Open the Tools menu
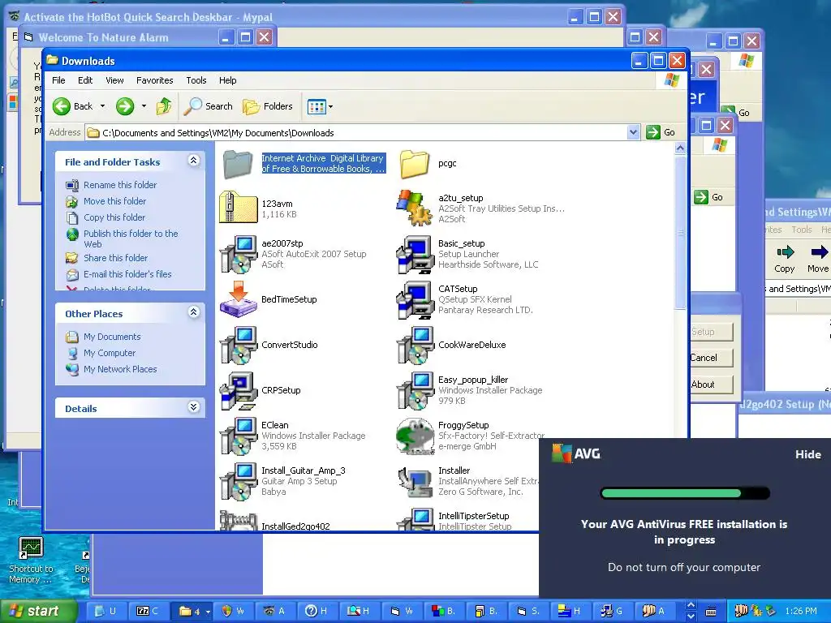Image resolution: width=831 pixels, height=623 pixels. click(196, 80)
